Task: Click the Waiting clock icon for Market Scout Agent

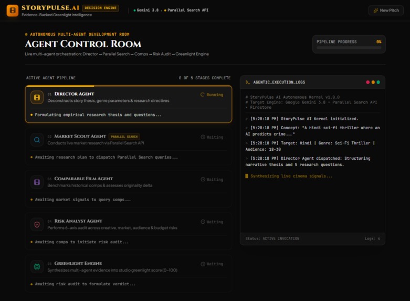Action: tap(203, 137)
